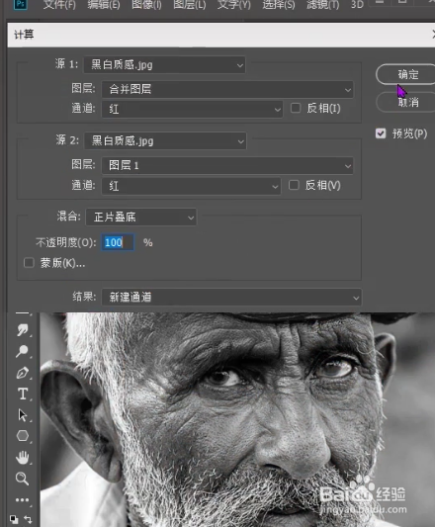435x527 pixels.
Task: Select the Smudge tool in the toolbar
Action: [23, 330]
